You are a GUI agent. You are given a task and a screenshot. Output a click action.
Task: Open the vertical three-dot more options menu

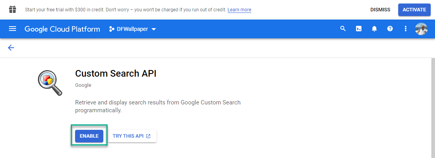click(x=406, y=29)
